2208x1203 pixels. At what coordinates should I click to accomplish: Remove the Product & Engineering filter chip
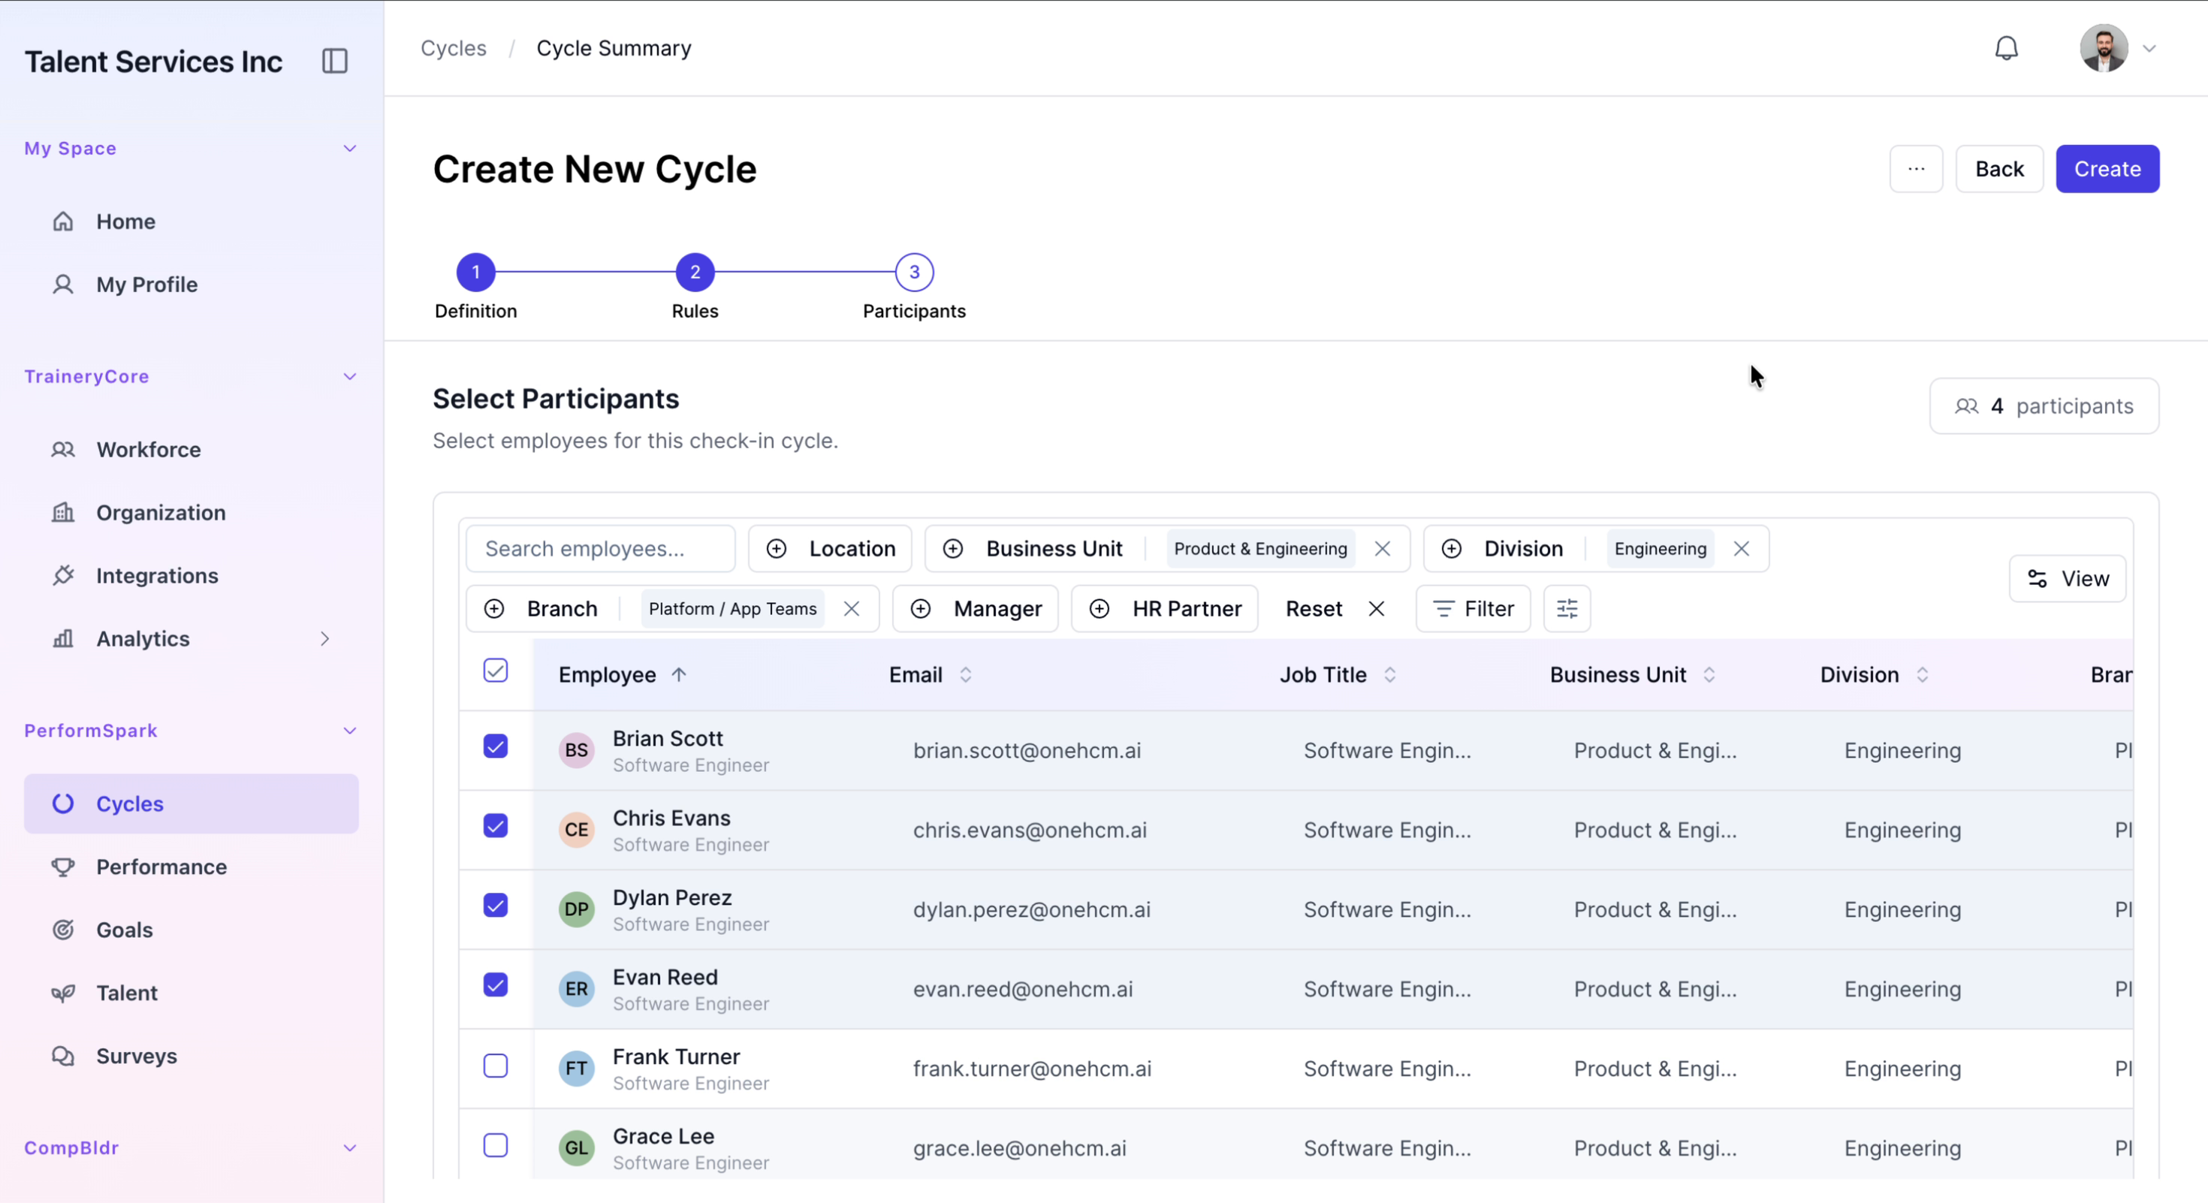[1382, 548]
